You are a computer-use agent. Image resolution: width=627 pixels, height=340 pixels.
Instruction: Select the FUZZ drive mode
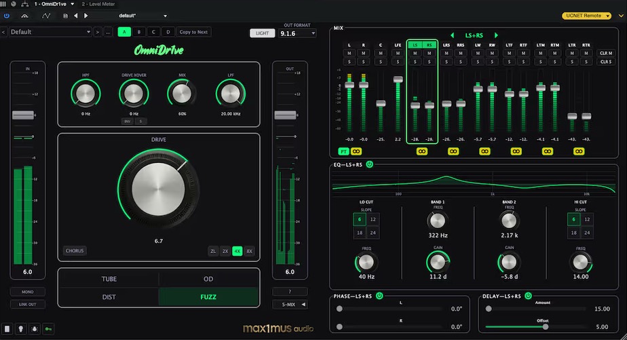coord(208,297)
